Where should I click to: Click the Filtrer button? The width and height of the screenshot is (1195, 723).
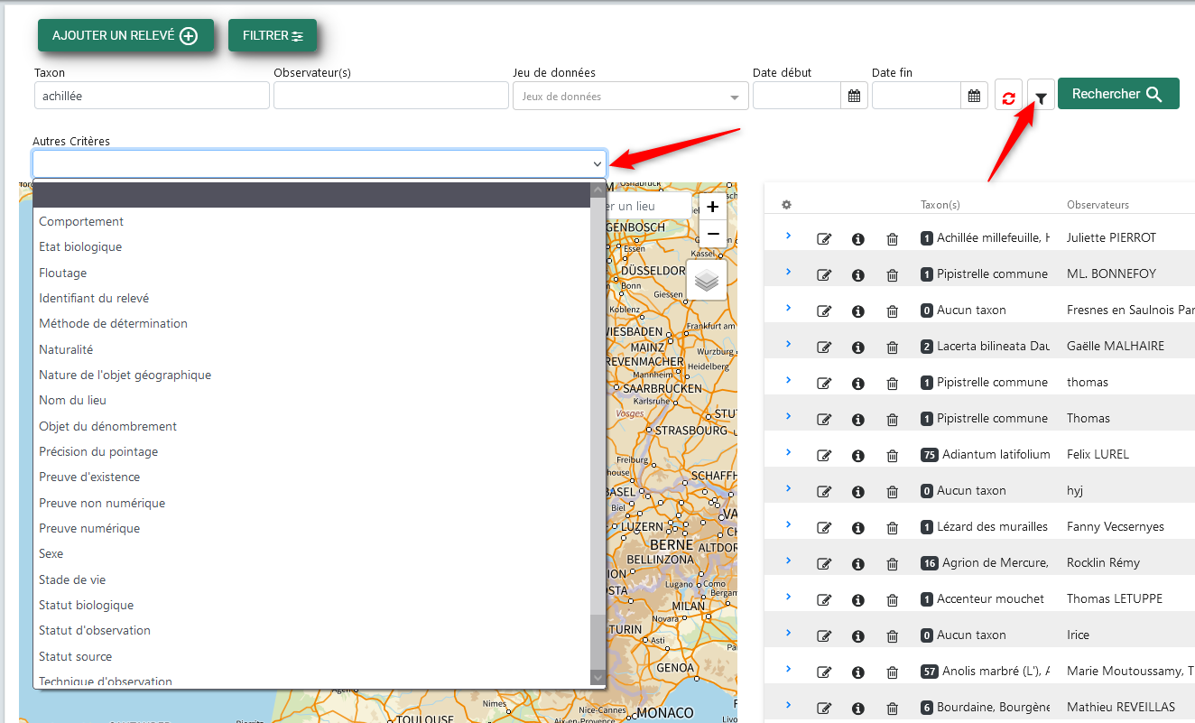tap(273, 35)
